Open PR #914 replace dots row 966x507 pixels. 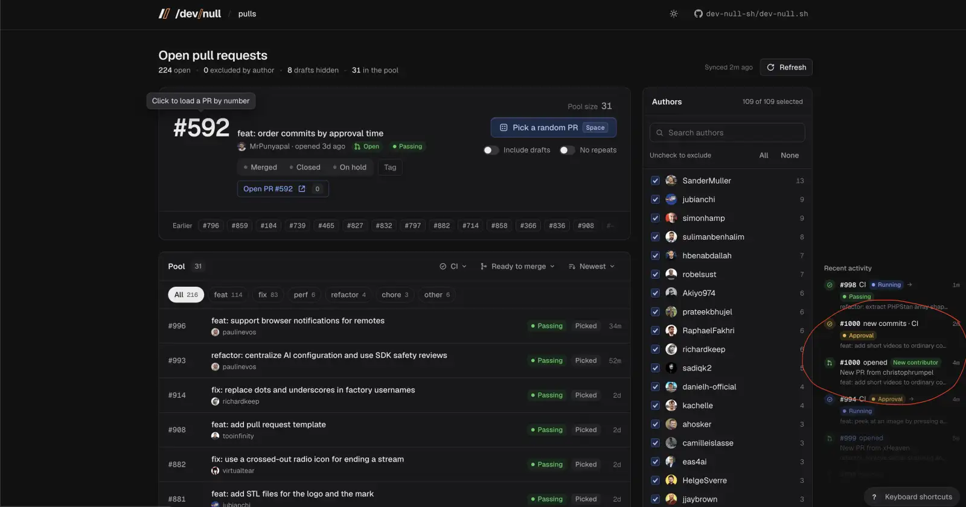(394, 395)
